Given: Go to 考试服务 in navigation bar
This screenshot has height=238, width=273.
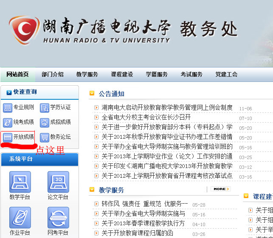Looking at the screenshot, I should (x=191, y=74).
